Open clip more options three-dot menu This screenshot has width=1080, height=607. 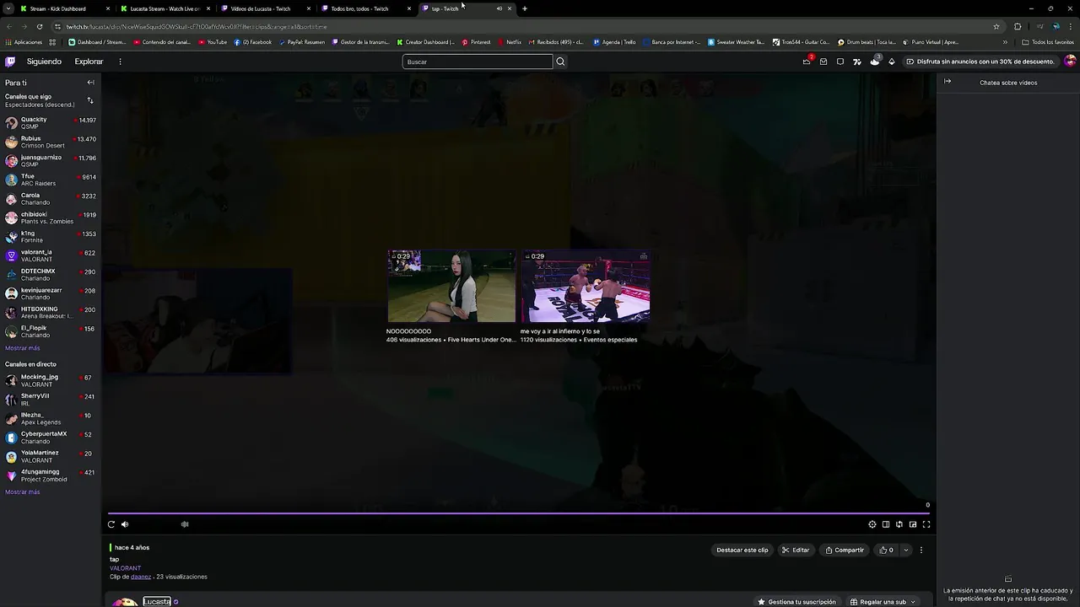[921, 550]
